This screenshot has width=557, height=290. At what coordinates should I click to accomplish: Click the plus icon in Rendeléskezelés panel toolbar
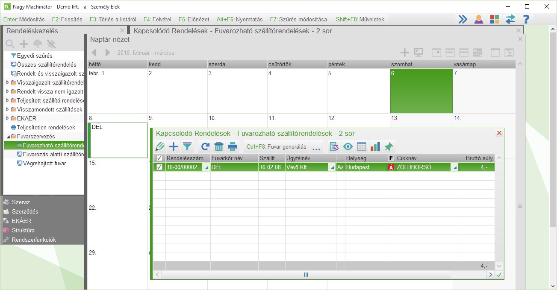tap(24, 44)
